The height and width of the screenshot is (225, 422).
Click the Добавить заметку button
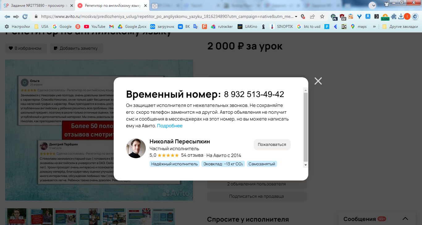point(76,48)
